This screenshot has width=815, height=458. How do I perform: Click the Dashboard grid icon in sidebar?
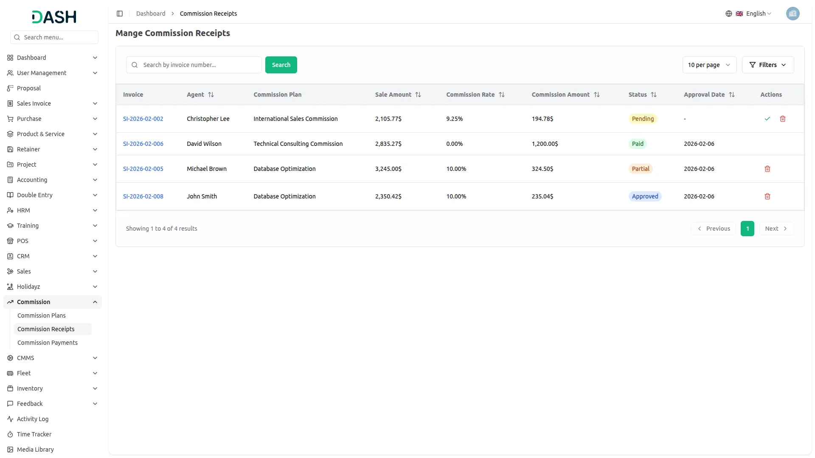pyautogui.click(x=10, y=58)
